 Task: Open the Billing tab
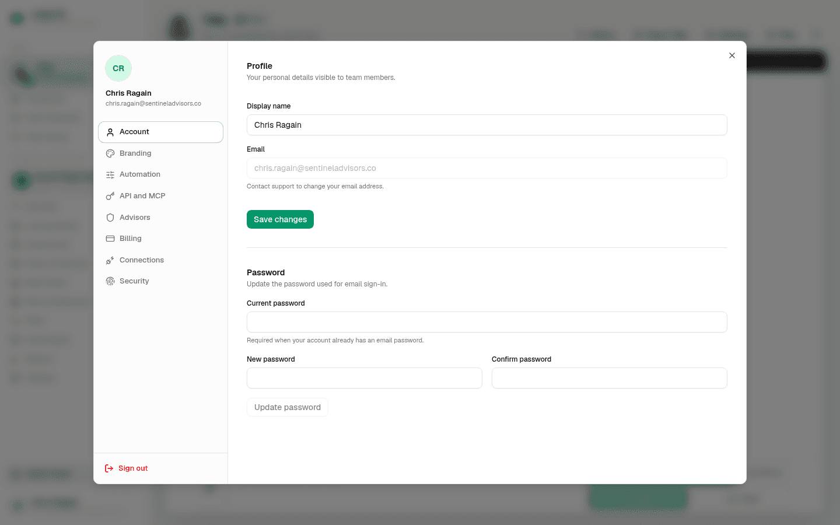(160, 239)
